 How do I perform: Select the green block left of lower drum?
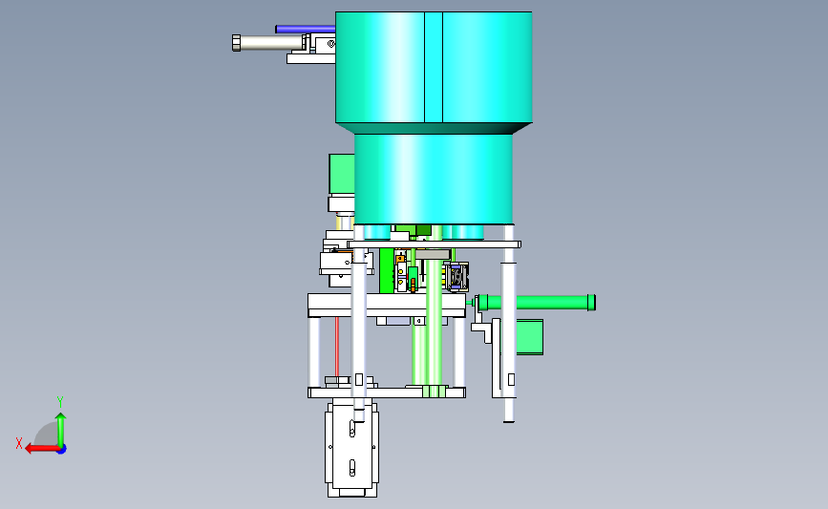[x=342, y=174]
